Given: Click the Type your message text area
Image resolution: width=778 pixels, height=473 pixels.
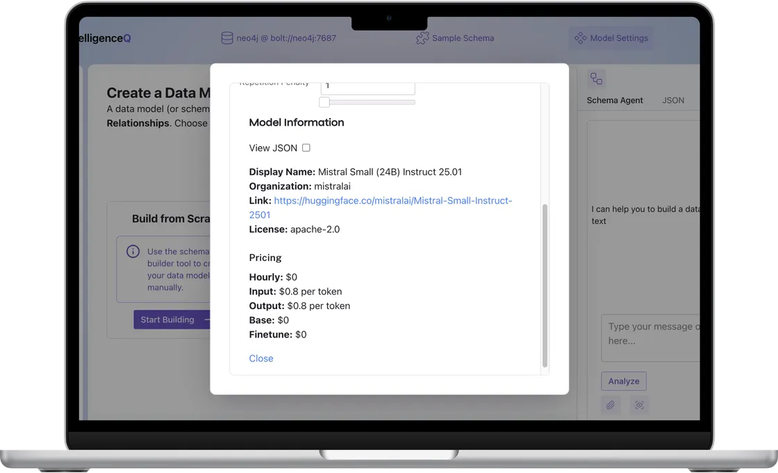Looking at the screenshot, I should point(650,338).
